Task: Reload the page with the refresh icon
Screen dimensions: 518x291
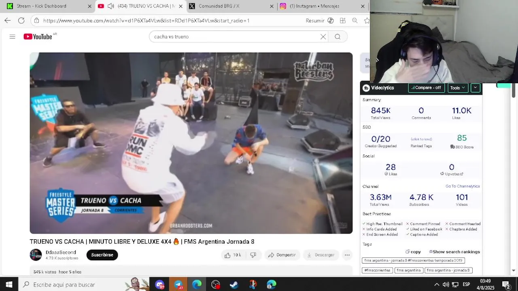Action: pos(21,21)
